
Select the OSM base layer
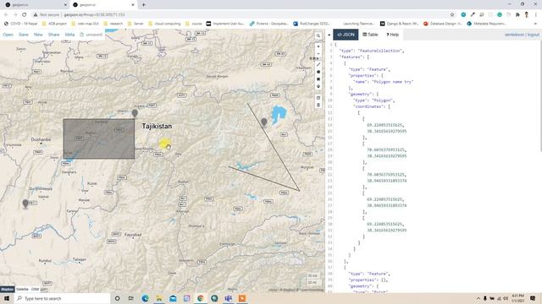[36, 289]
